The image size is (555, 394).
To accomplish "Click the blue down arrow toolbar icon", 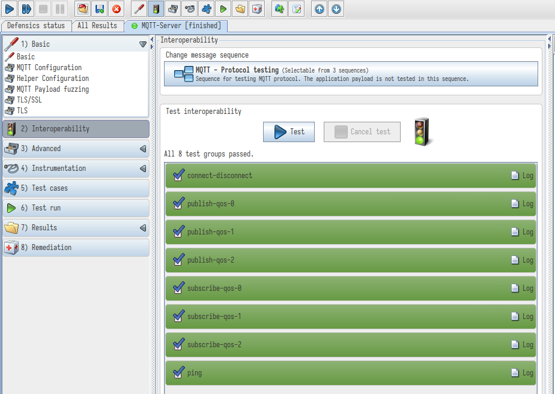I will click(336, 8).
